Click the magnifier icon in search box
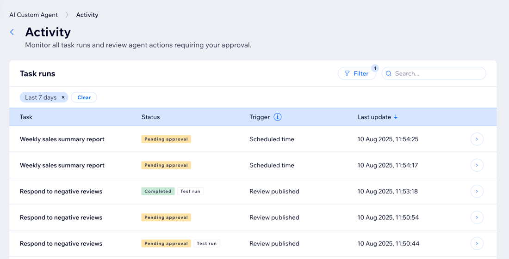This screenshot has width=509, height=259. coord(389,73)
